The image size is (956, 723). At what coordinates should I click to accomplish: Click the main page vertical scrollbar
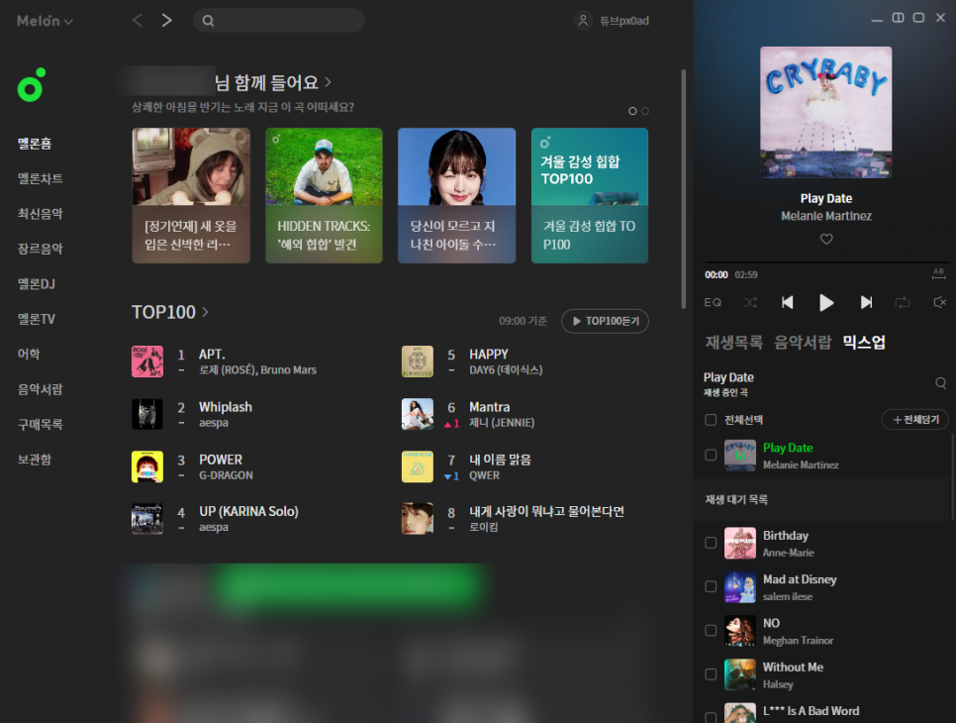point(684,189)
